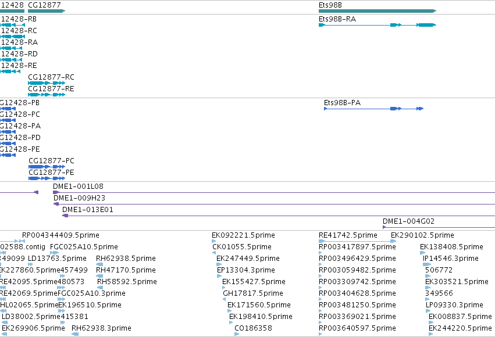The image size is (495, 337).
Task: Click the IP14546.3prime EST label
Action: [450, 259]
